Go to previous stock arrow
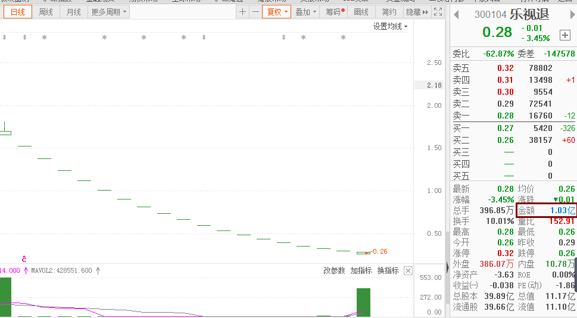 [x=456, y=15]
